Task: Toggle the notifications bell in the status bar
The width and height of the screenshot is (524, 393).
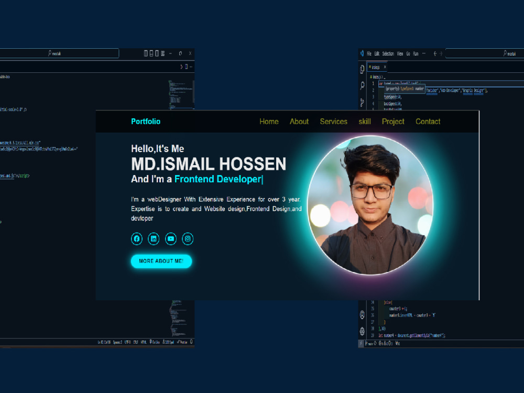Action: tap(191, 342)
